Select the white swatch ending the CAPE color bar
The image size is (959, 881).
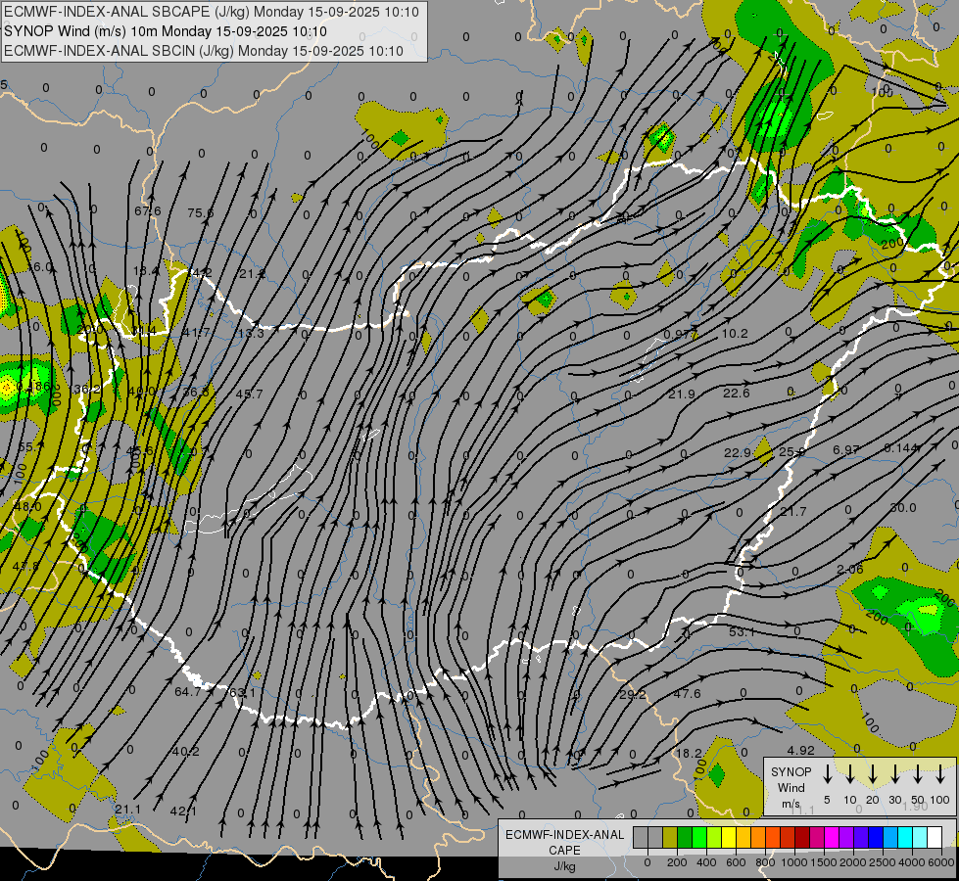pyautogui.click(x=934, y=838)
